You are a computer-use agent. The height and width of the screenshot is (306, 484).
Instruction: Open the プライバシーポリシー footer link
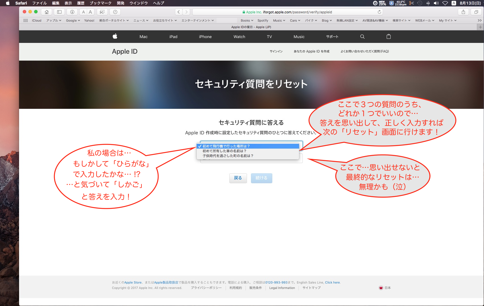coord(206,288)
